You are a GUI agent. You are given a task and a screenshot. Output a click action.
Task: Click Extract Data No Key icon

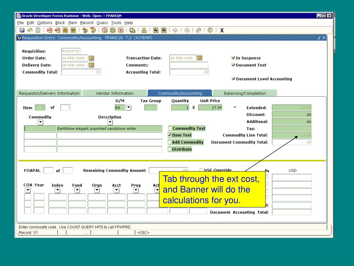[164, 30]
